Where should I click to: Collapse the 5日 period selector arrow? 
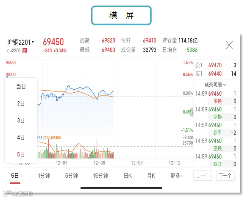pyautogui.click(x=22, y=176)
